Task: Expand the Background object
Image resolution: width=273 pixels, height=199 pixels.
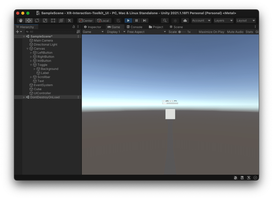Action: tap(34, 69)
